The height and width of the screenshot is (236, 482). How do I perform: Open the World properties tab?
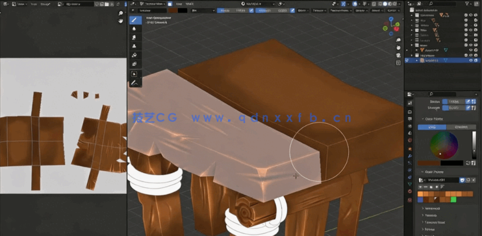(x=409, y=140)
